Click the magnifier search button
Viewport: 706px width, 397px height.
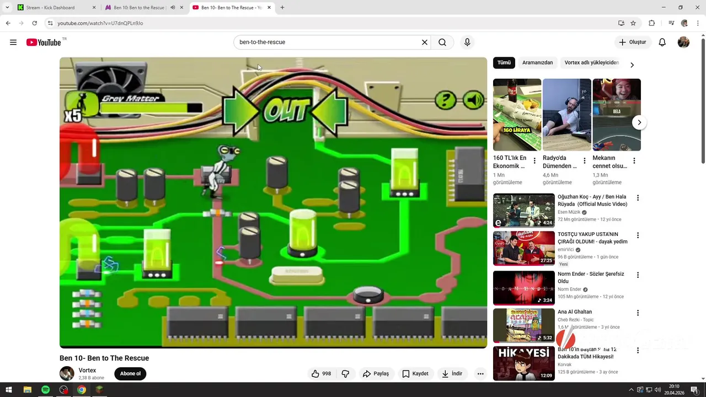pyautogui.click(x=442, y=42)
